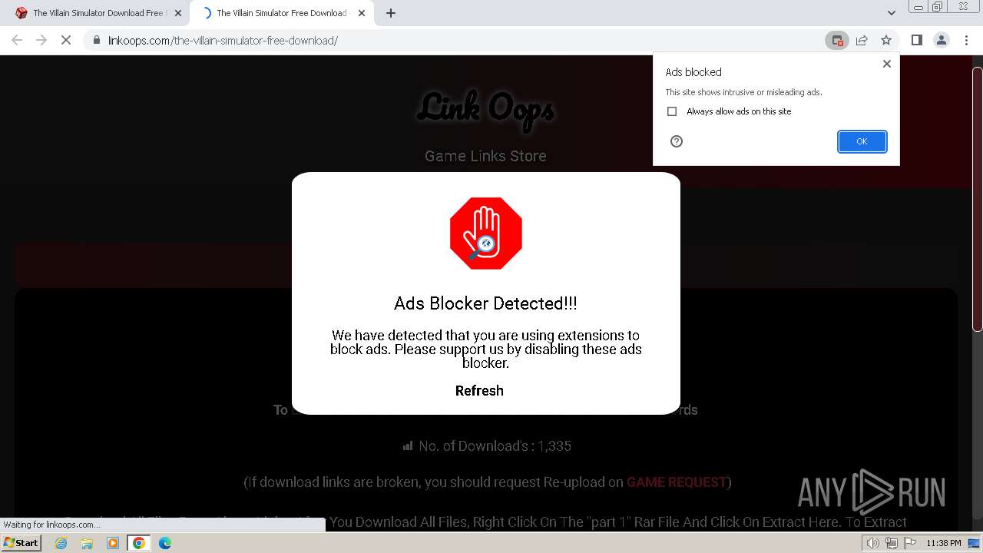Launch Internet Explorer from taskbar

click(x=61, y=543)
